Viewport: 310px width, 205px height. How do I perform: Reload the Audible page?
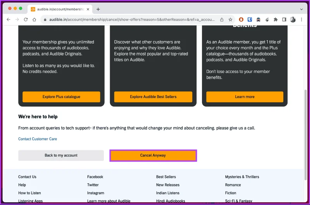26,19
